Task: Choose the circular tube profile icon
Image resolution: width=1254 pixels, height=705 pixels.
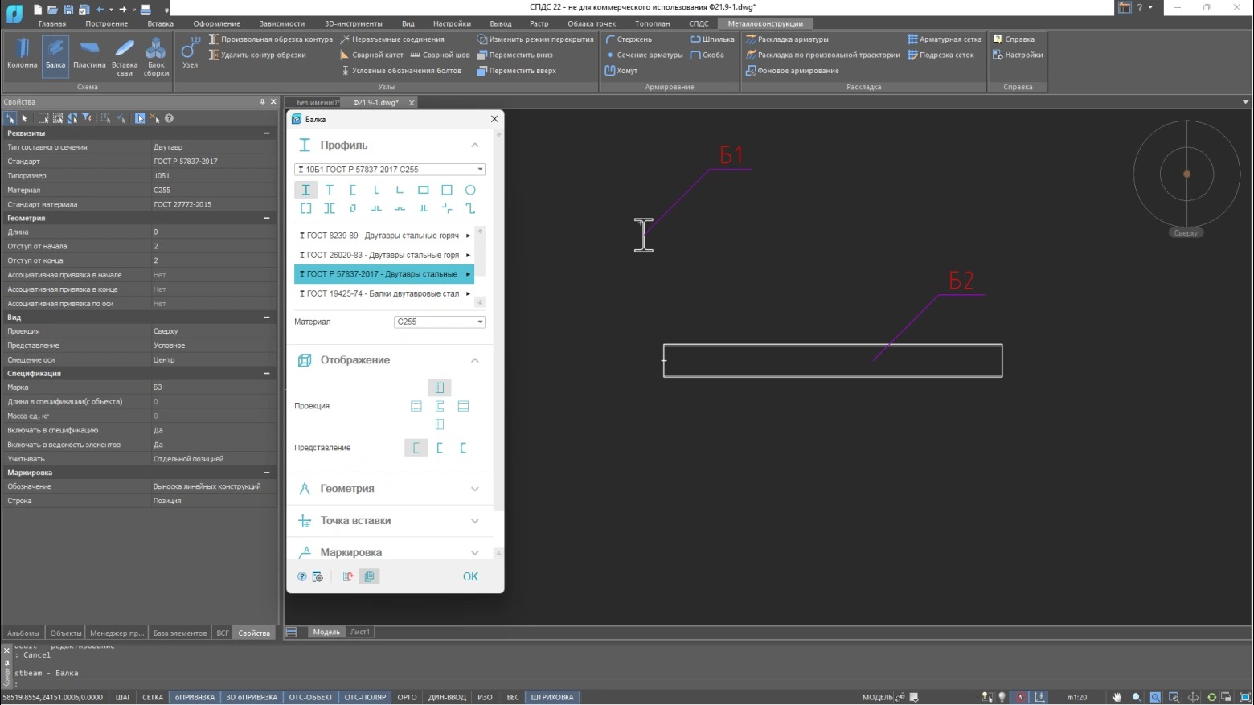Action: pyautogui.click(x=470, y=191)
